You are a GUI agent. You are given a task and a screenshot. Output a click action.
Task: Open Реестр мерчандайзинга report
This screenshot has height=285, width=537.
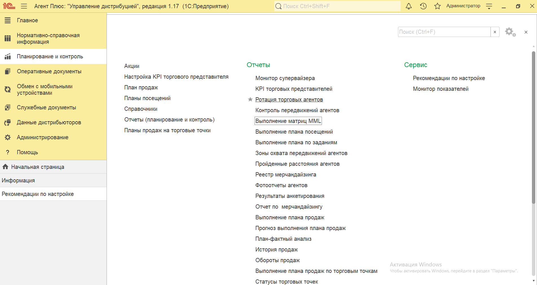pos(286,174)
